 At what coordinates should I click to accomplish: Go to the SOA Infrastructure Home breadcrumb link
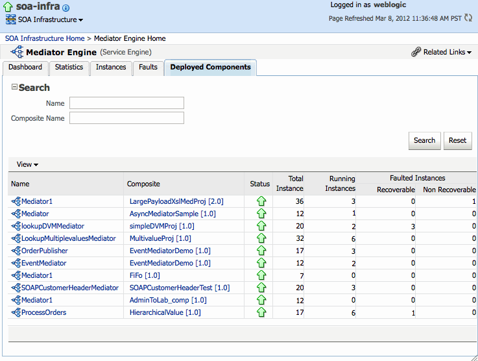(45, 38)
